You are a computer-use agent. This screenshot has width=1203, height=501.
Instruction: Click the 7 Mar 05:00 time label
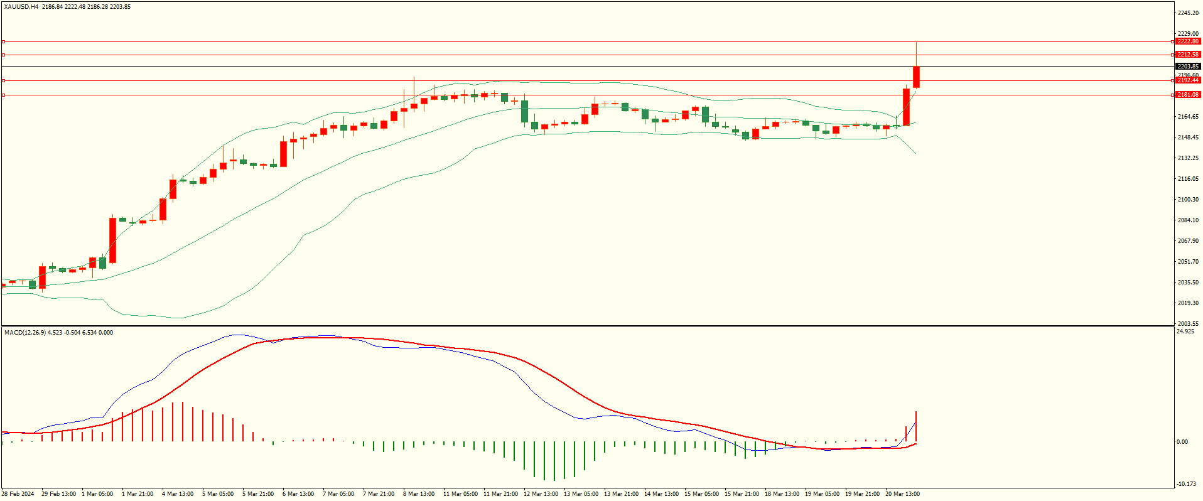(x=338, y=494)
